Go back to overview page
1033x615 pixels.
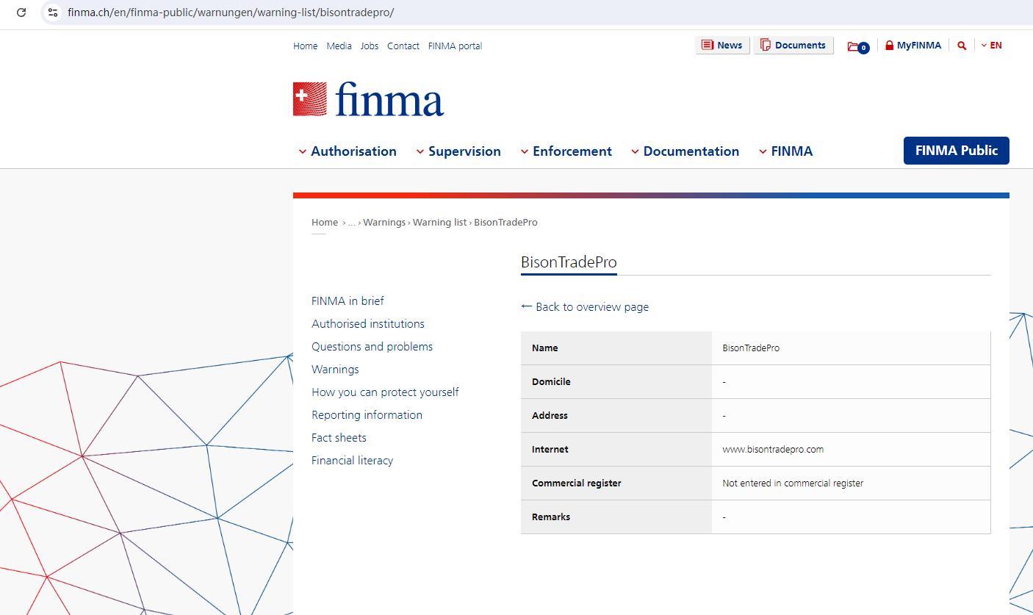[585, 307]
